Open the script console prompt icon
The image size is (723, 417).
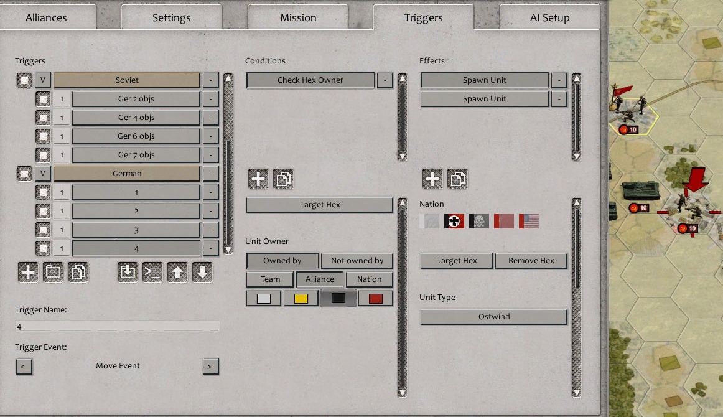click(x=152, y=272)
